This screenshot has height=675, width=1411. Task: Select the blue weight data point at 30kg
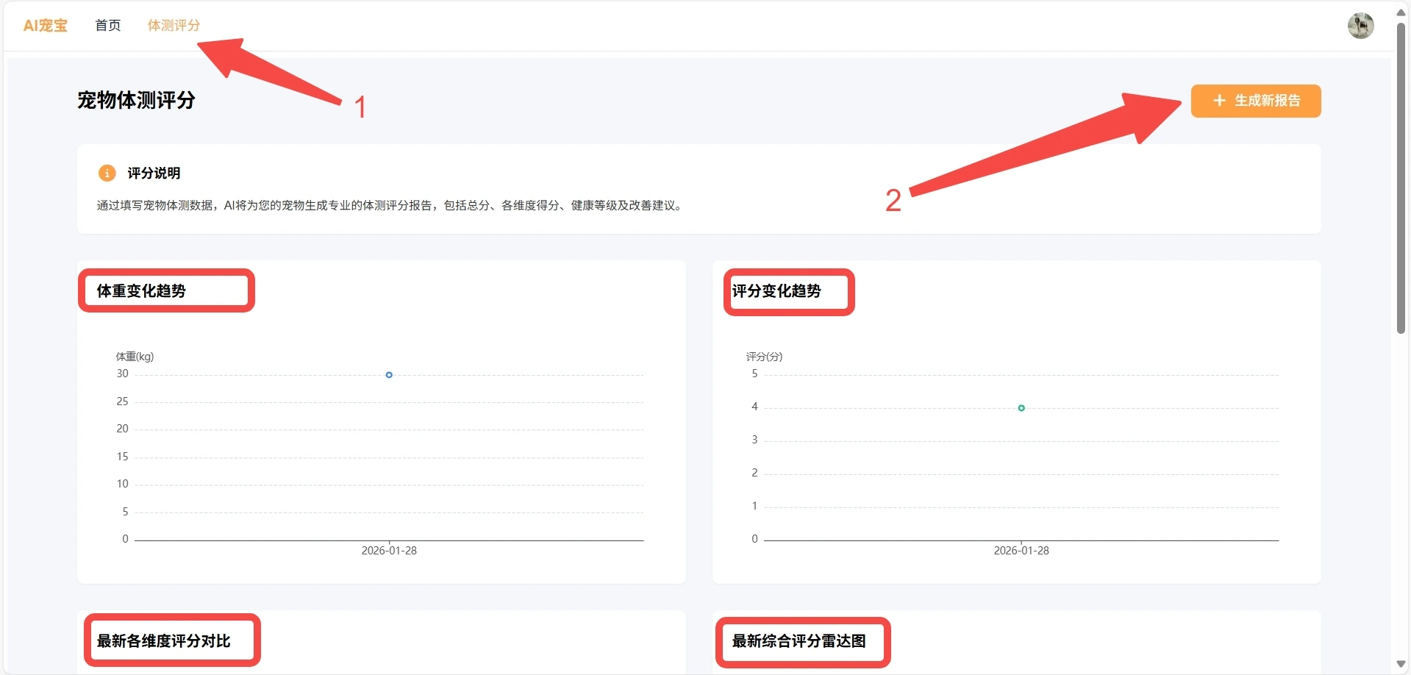(x=389, y=375)
